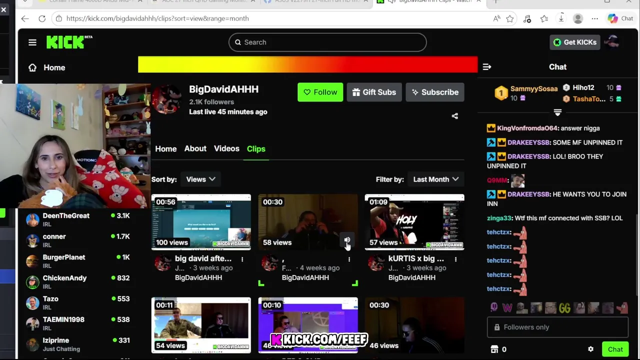
Task: Open Iziprime channel in sidebar
Action: tap(78, 344)
